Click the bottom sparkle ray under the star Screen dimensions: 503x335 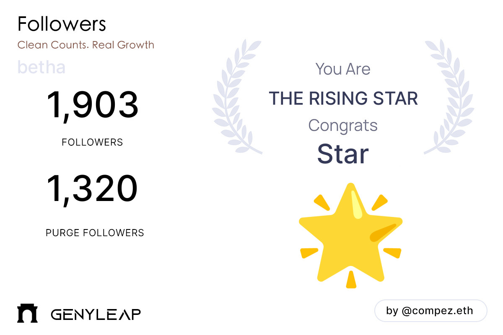tap(351, 279)
